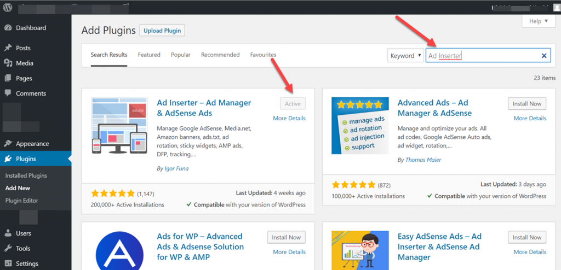Viewport: 561px width, 270px height.
Task: Click the user avatar in admin bar
Action: coord(557,7)
